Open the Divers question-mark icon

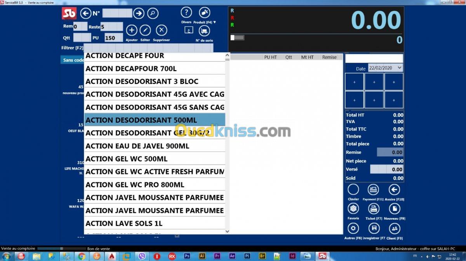coord(186,12)
